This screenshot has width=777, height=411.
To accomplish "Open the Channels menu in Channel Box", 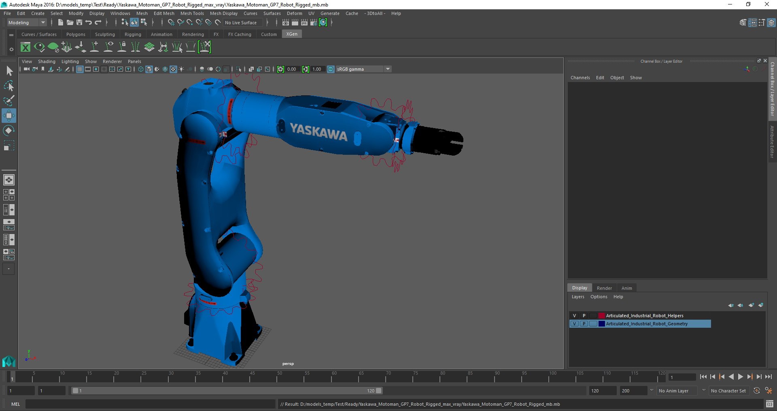I will click(x=580, y=78).
